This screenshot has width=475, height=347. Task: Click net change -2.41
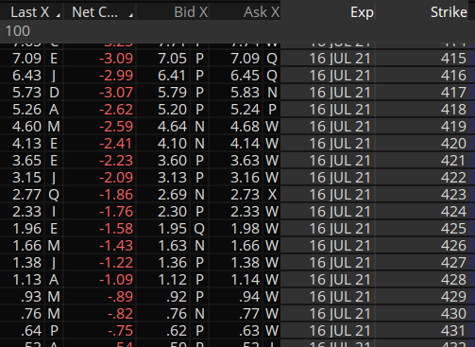pos(116,144)
